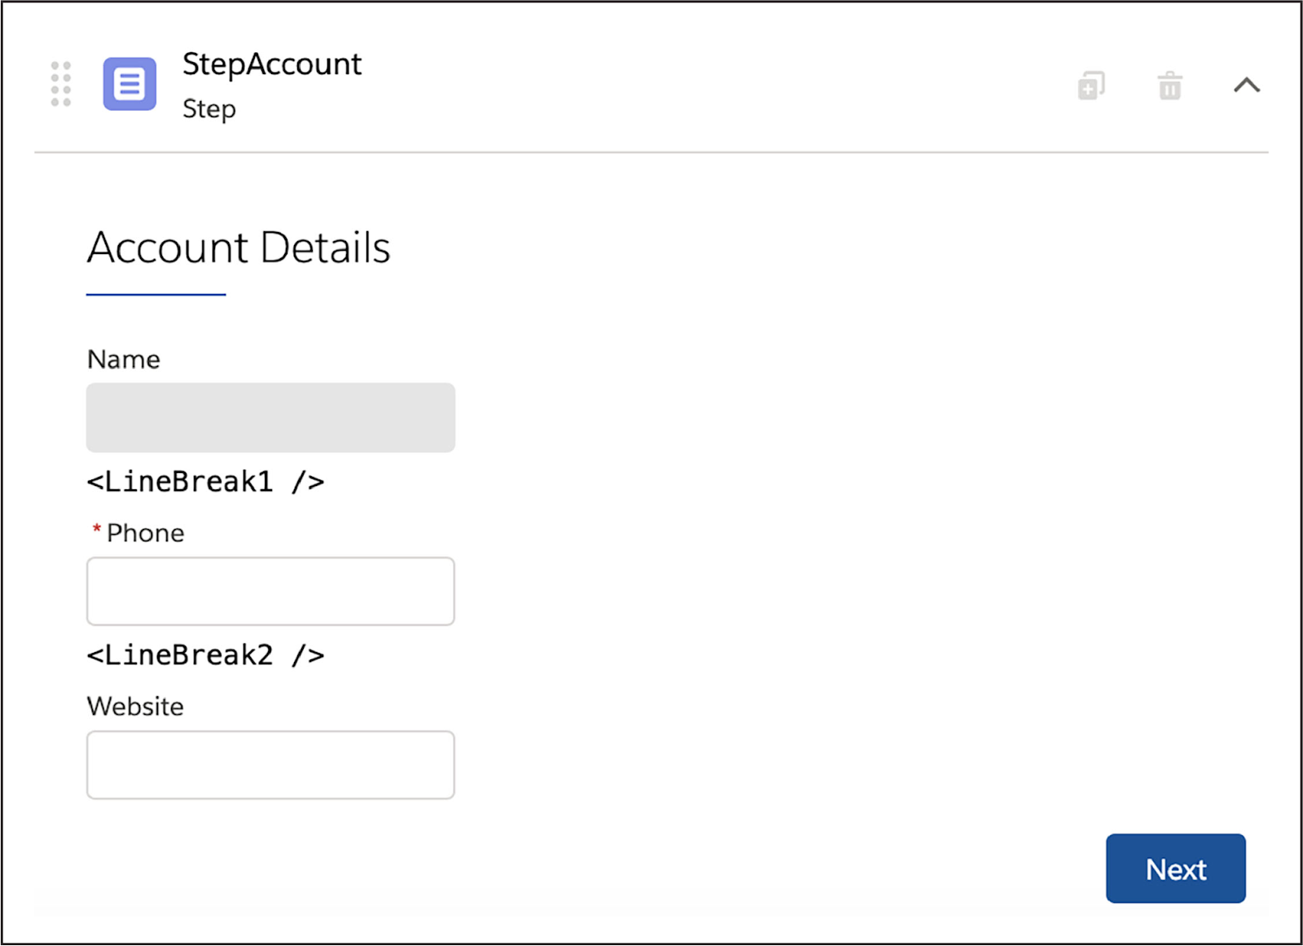Select the LineBreak2 element
Image resolution: width=1303 pixels, height=946 pixels.
coord(205,655)
